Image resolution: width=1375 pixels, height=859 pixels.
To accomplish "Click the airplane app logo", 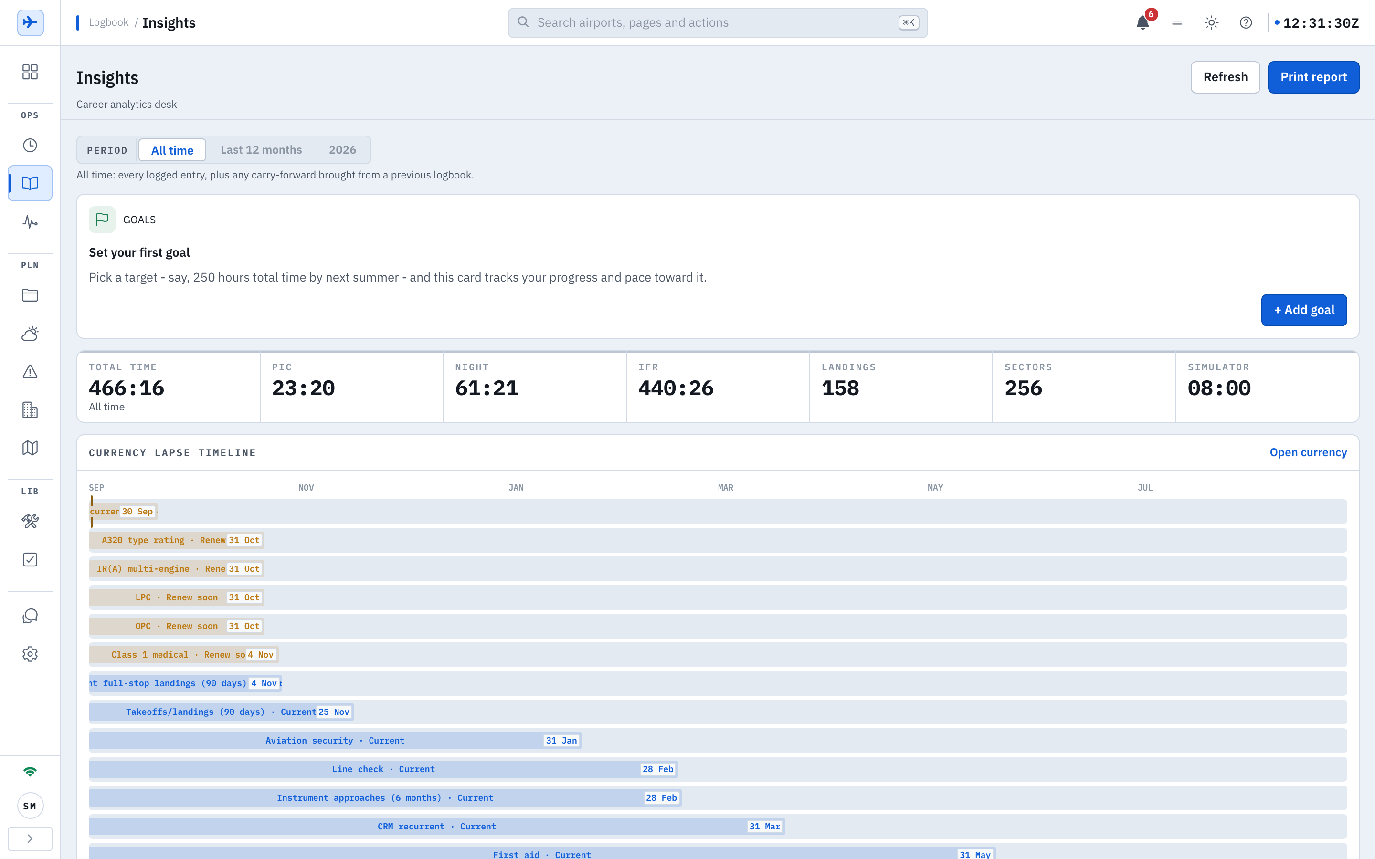I will coord(30,23).
